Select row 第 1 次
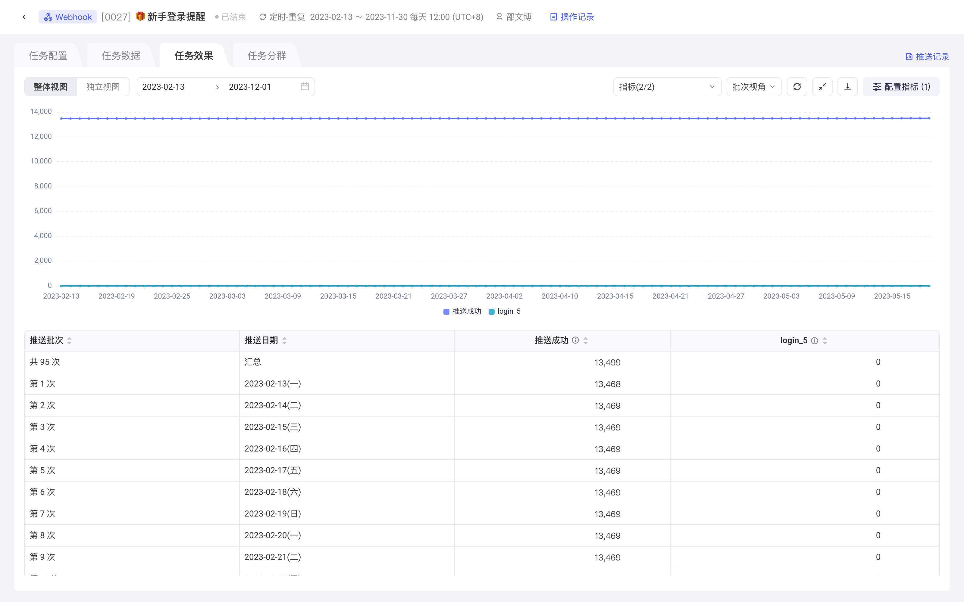Image resolution: width=964 pixels, height=602 pixels. coord(482,384)
